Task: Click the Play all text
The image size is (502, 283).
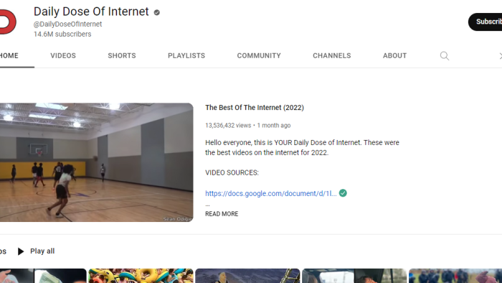Action: pos(42,251)
